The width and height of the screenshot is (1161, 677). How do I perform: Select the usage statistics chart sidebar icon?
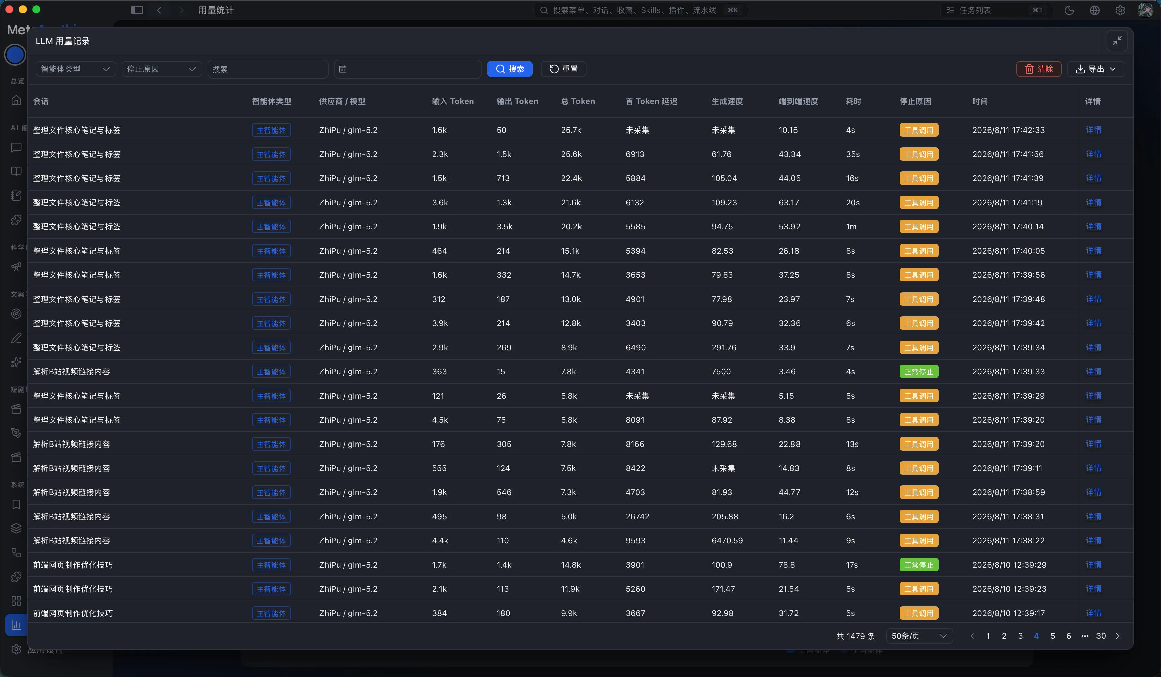16,625
